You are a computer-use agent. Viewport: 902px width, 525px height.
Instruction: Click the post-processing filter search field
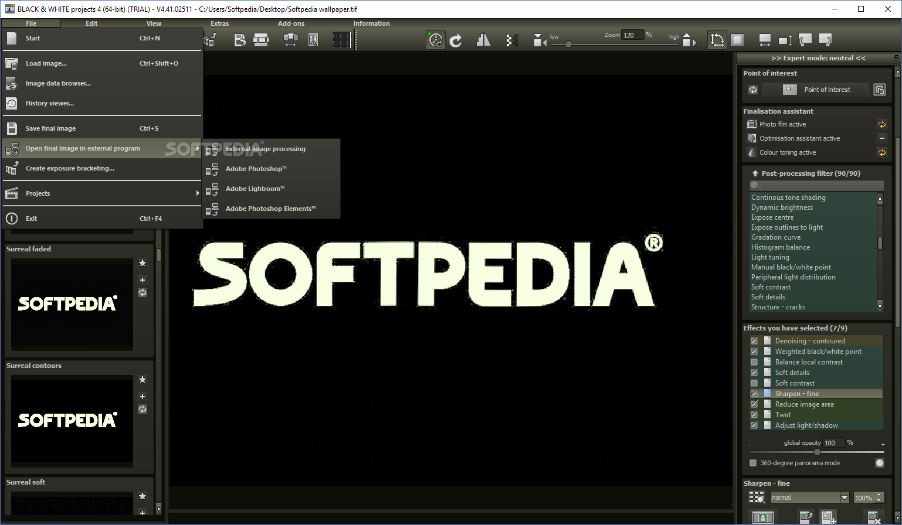point(816,185)
